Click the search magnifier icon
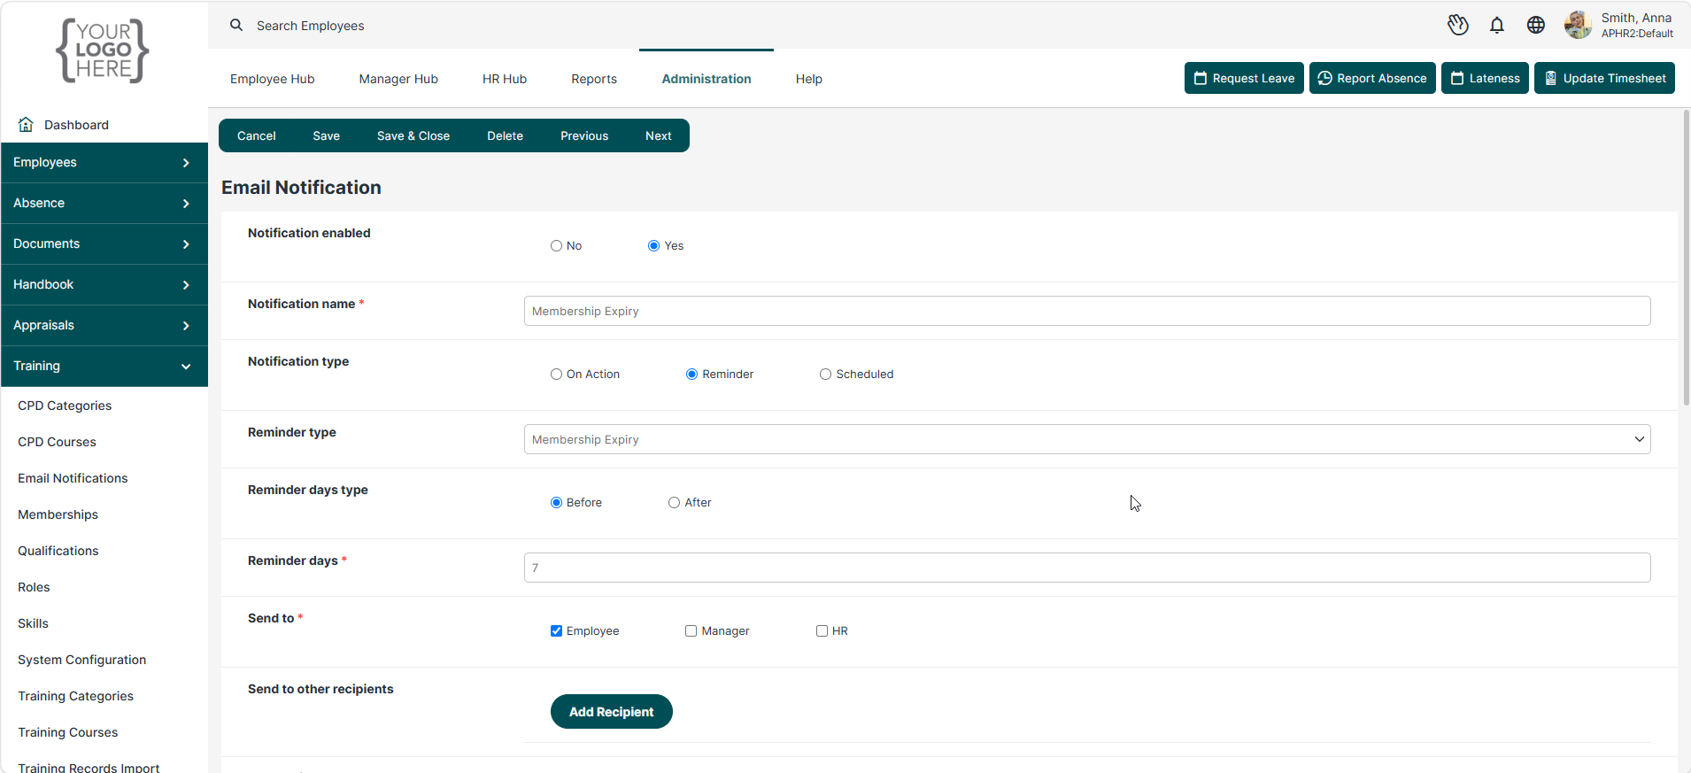 tap(236, 25)
